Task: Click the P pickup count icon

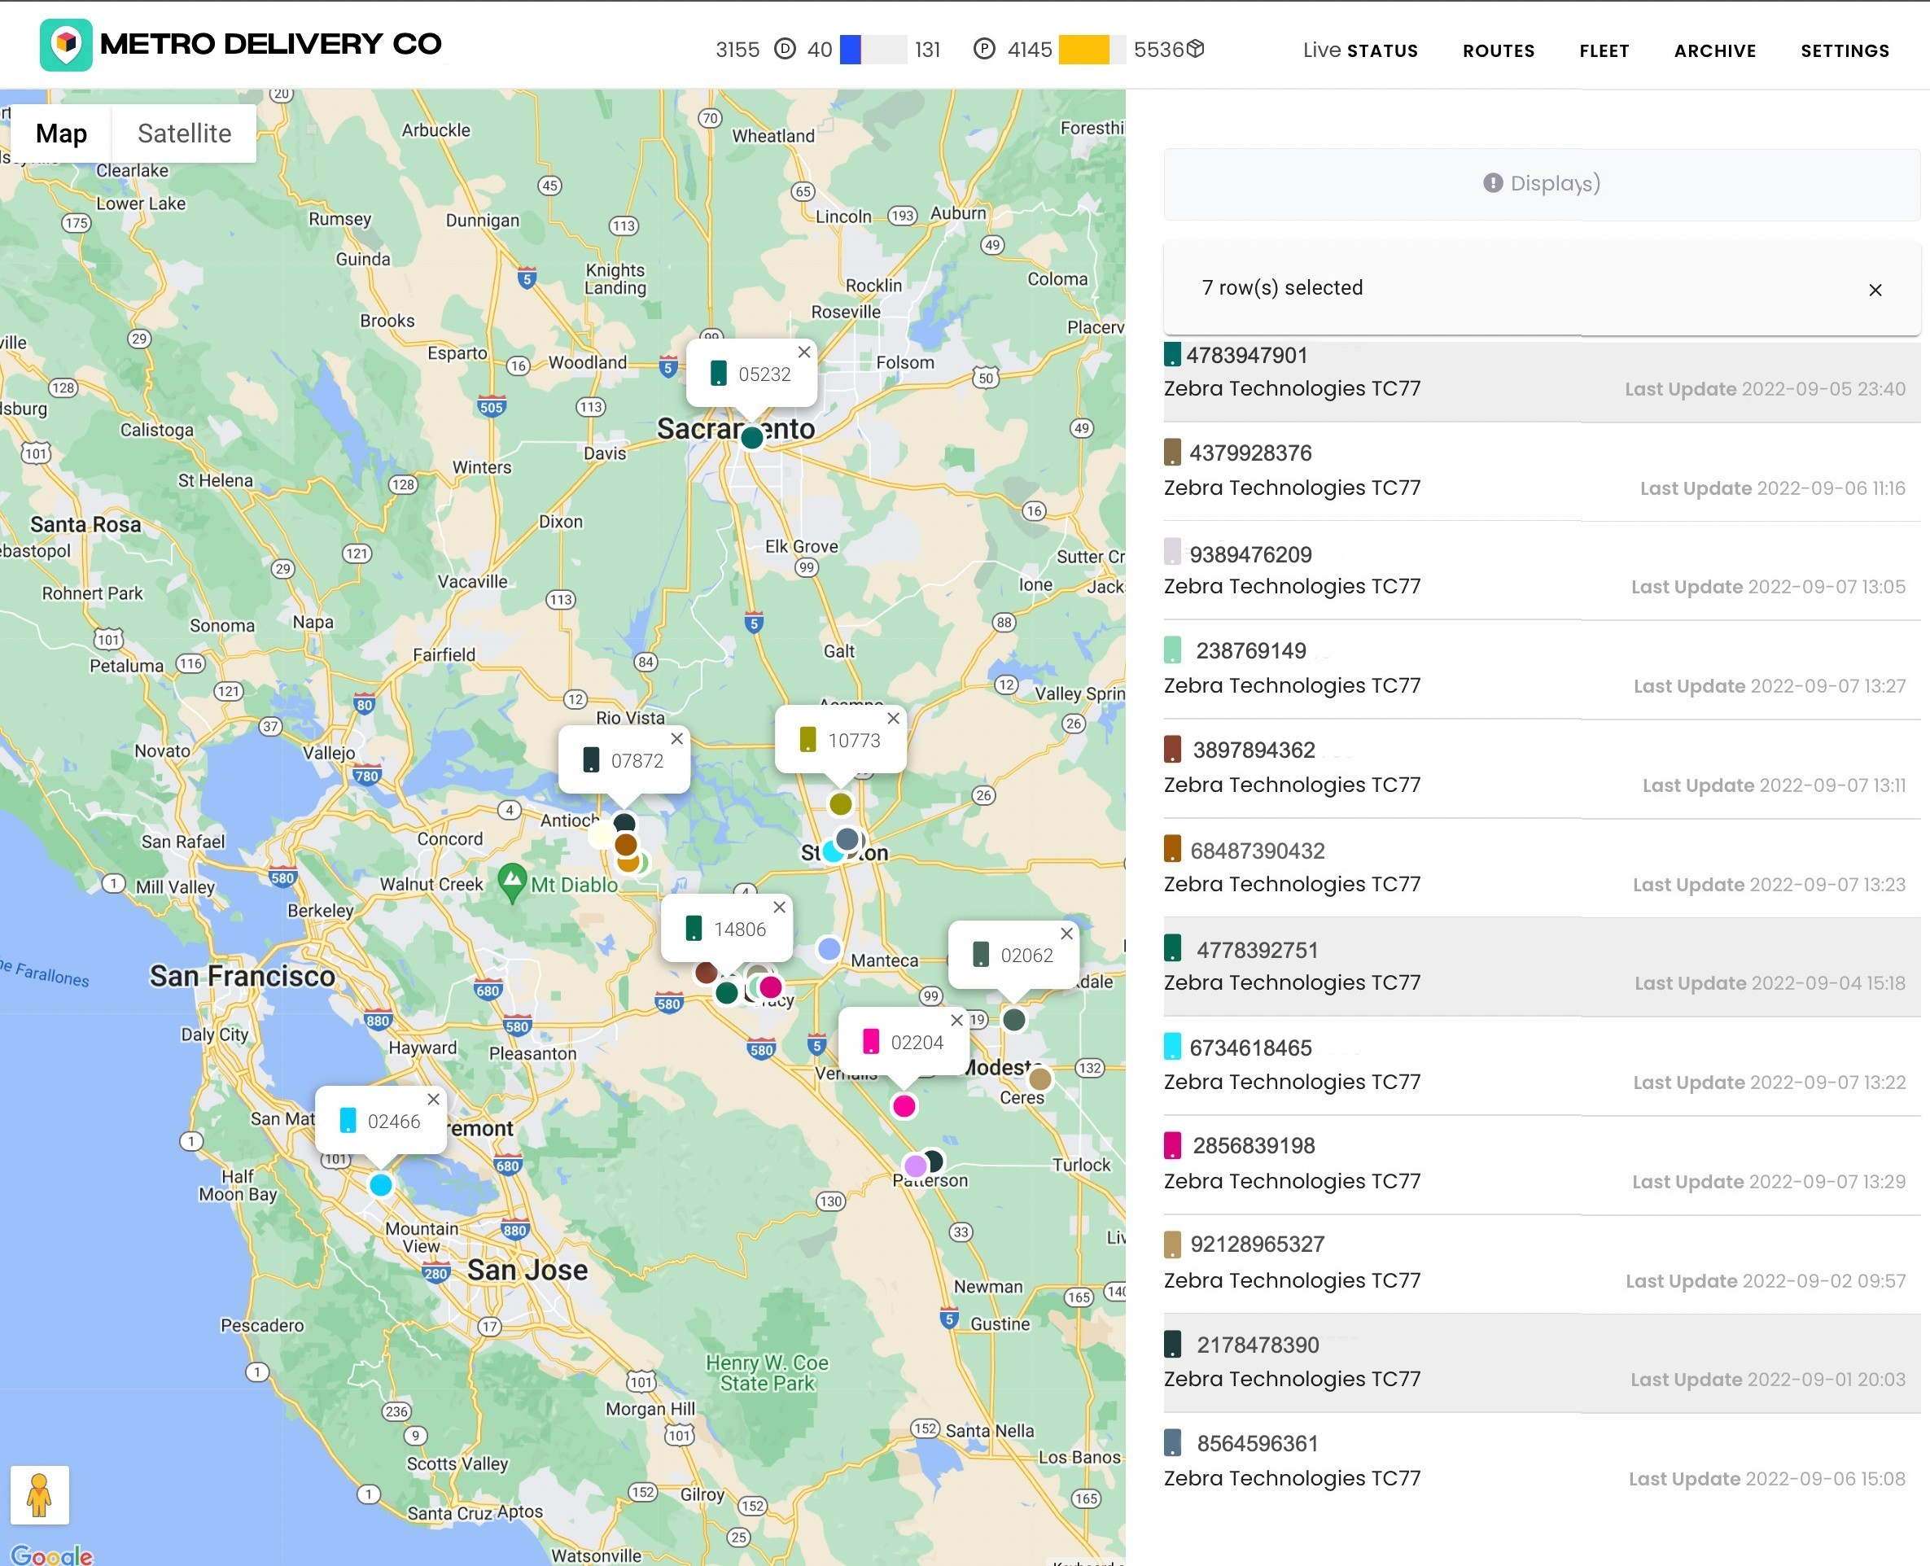Action: (x=983, y=49)
